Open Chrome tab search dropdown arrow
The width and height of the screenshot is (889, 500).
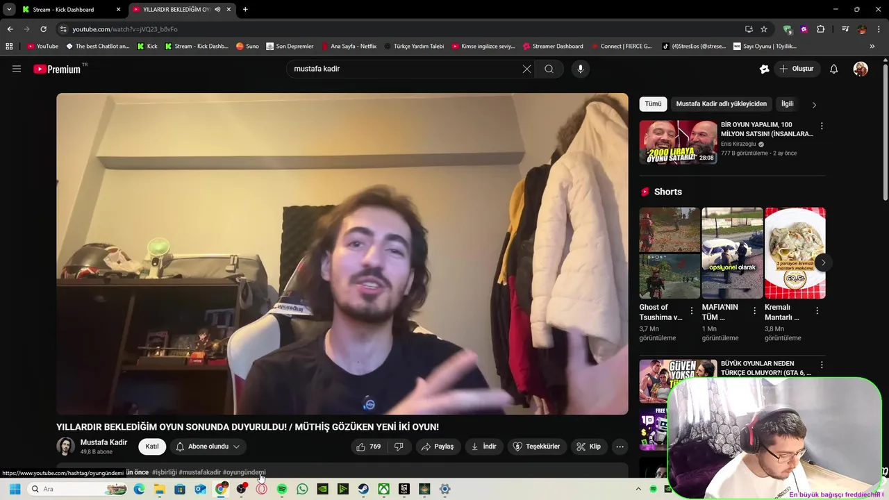pyautogui.click(x=9, y=10)
